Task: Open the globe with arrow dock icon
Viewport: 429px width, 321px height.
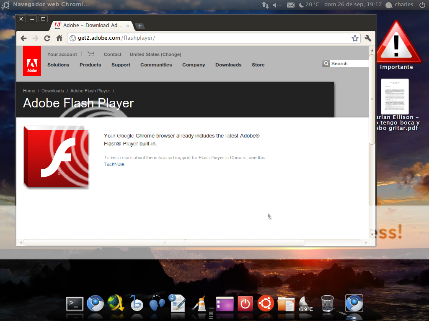Action: click(116, 303)
